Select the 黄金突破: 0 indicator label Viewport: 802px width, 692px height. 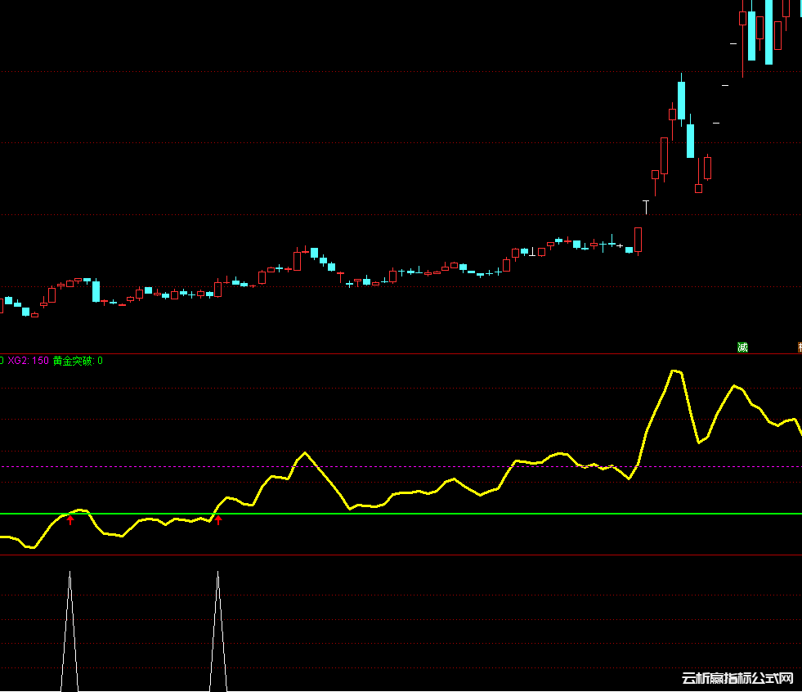click(x=78, y=361)
